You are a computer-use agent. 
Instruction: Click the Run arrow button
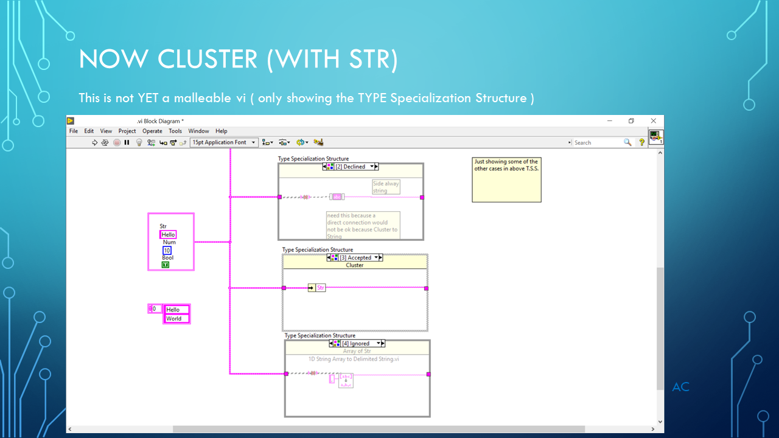pos(95,142)
